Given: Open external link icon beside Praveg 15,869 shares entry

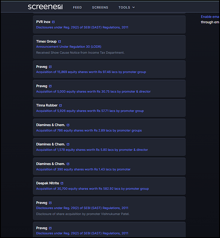Looking at the screenshot, I should coord(50,67).
